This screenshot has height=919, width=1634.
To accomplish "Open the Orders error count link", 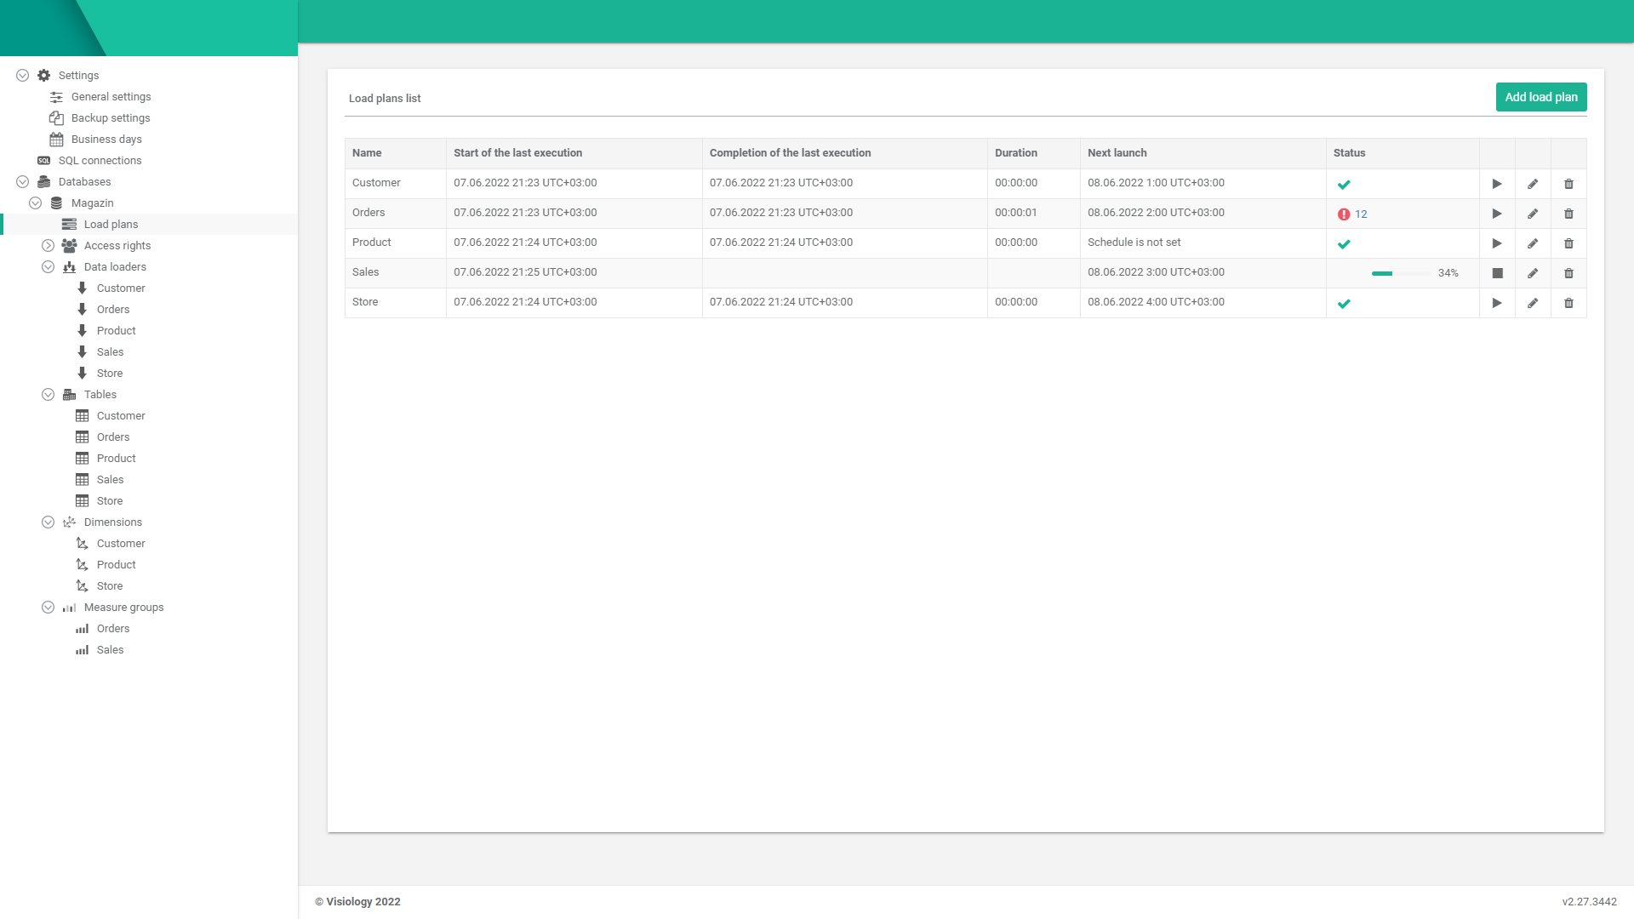I will point(1361,214).
